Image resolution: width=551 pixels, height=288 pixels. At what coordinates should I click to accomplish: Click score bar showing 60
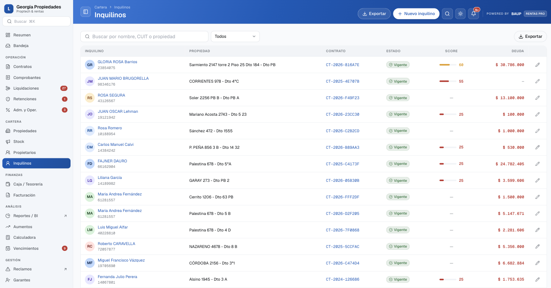448,65
